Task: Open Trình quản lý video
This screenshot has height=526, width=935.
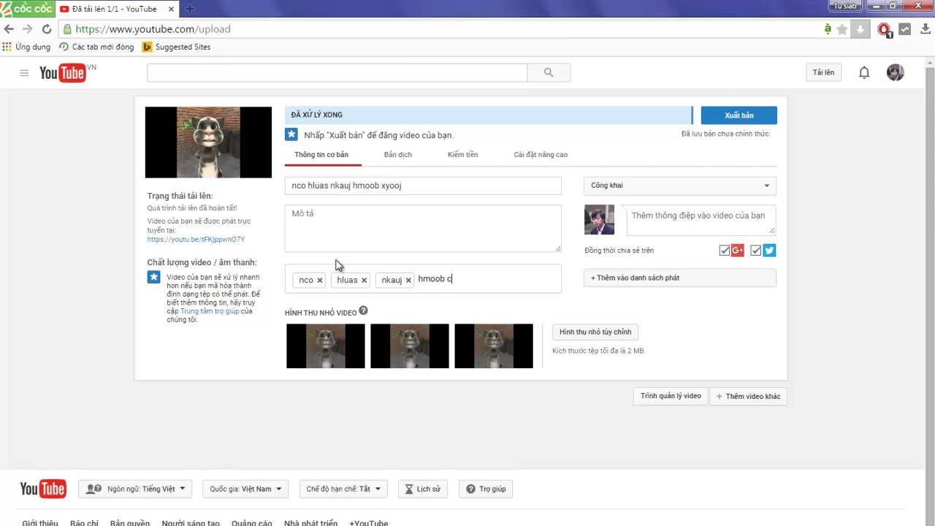Action: [x=671, y=396]
